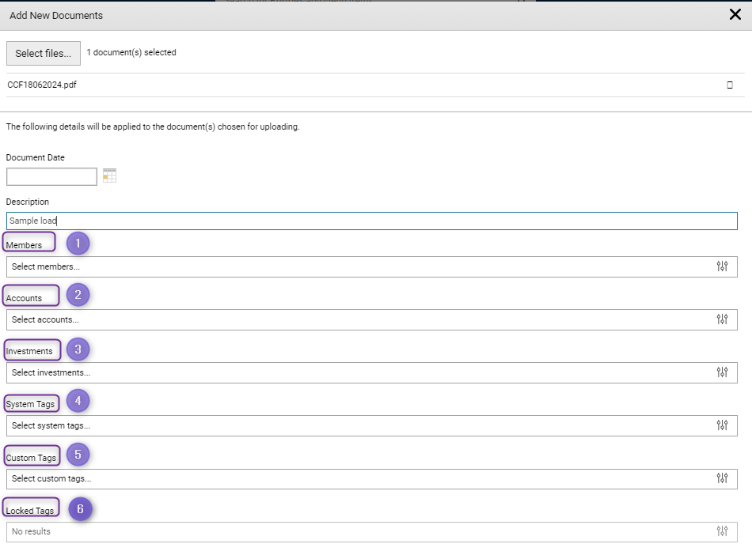Expand the Select members... dropdown
This screenshot has width=752, height=559.
(x=372, y=266)
